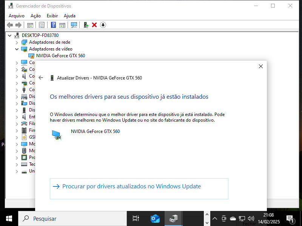Click the blue Help question mark icon
The image size is (302, 226).
point(53,25)
